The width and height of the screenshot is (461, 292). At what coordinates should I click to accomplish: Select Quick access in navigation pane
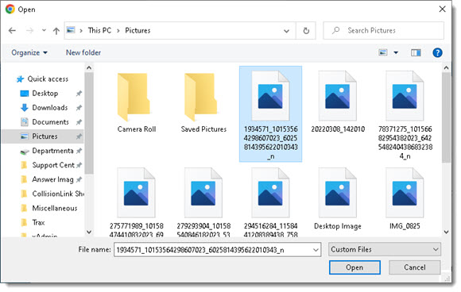click(x=48, y=79)
